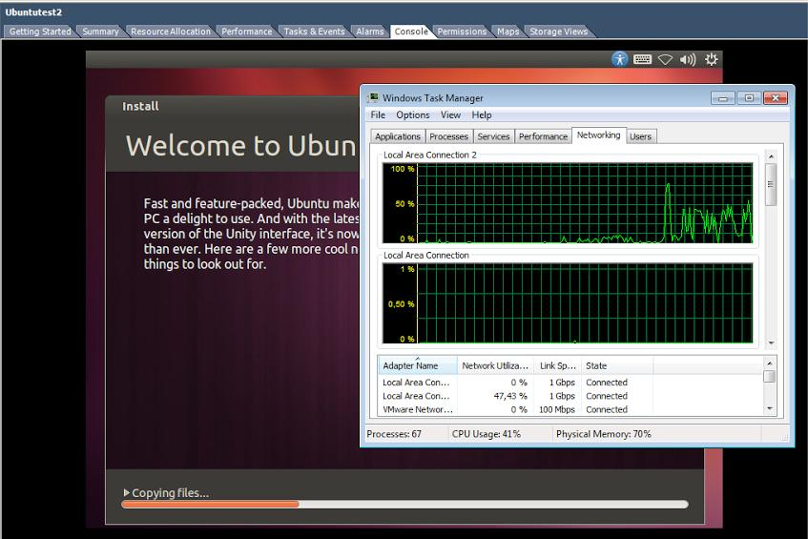Viewport: 808px width, 539px height.
Task: Click the graph pane scroll down arrow
Action: point(771,343)
